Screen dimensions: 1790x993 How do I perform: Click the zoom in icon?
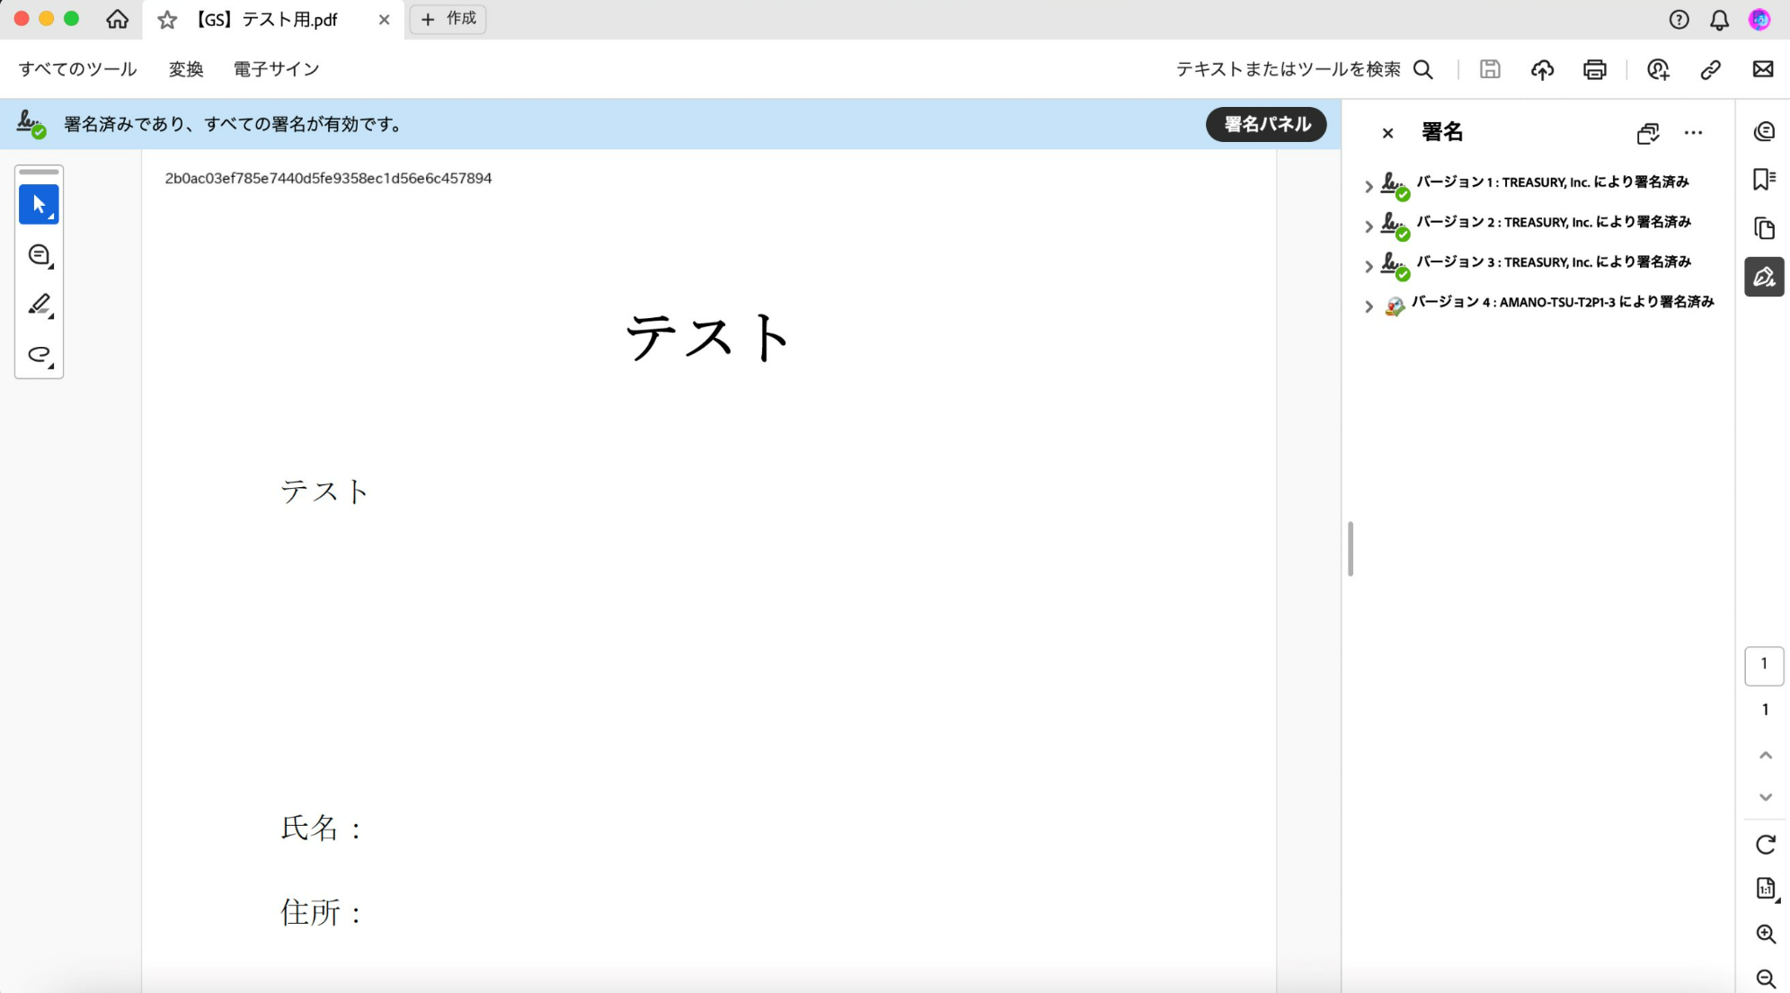click(x=1766, y=934)
